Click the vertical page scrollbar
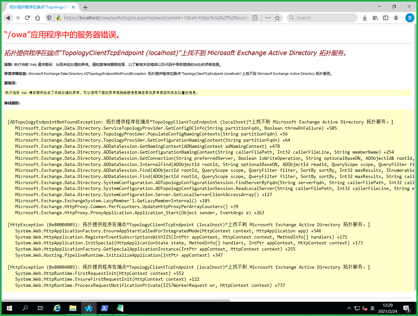The height and width of the screenshot is (316, 418). click(x=415, y=158)
